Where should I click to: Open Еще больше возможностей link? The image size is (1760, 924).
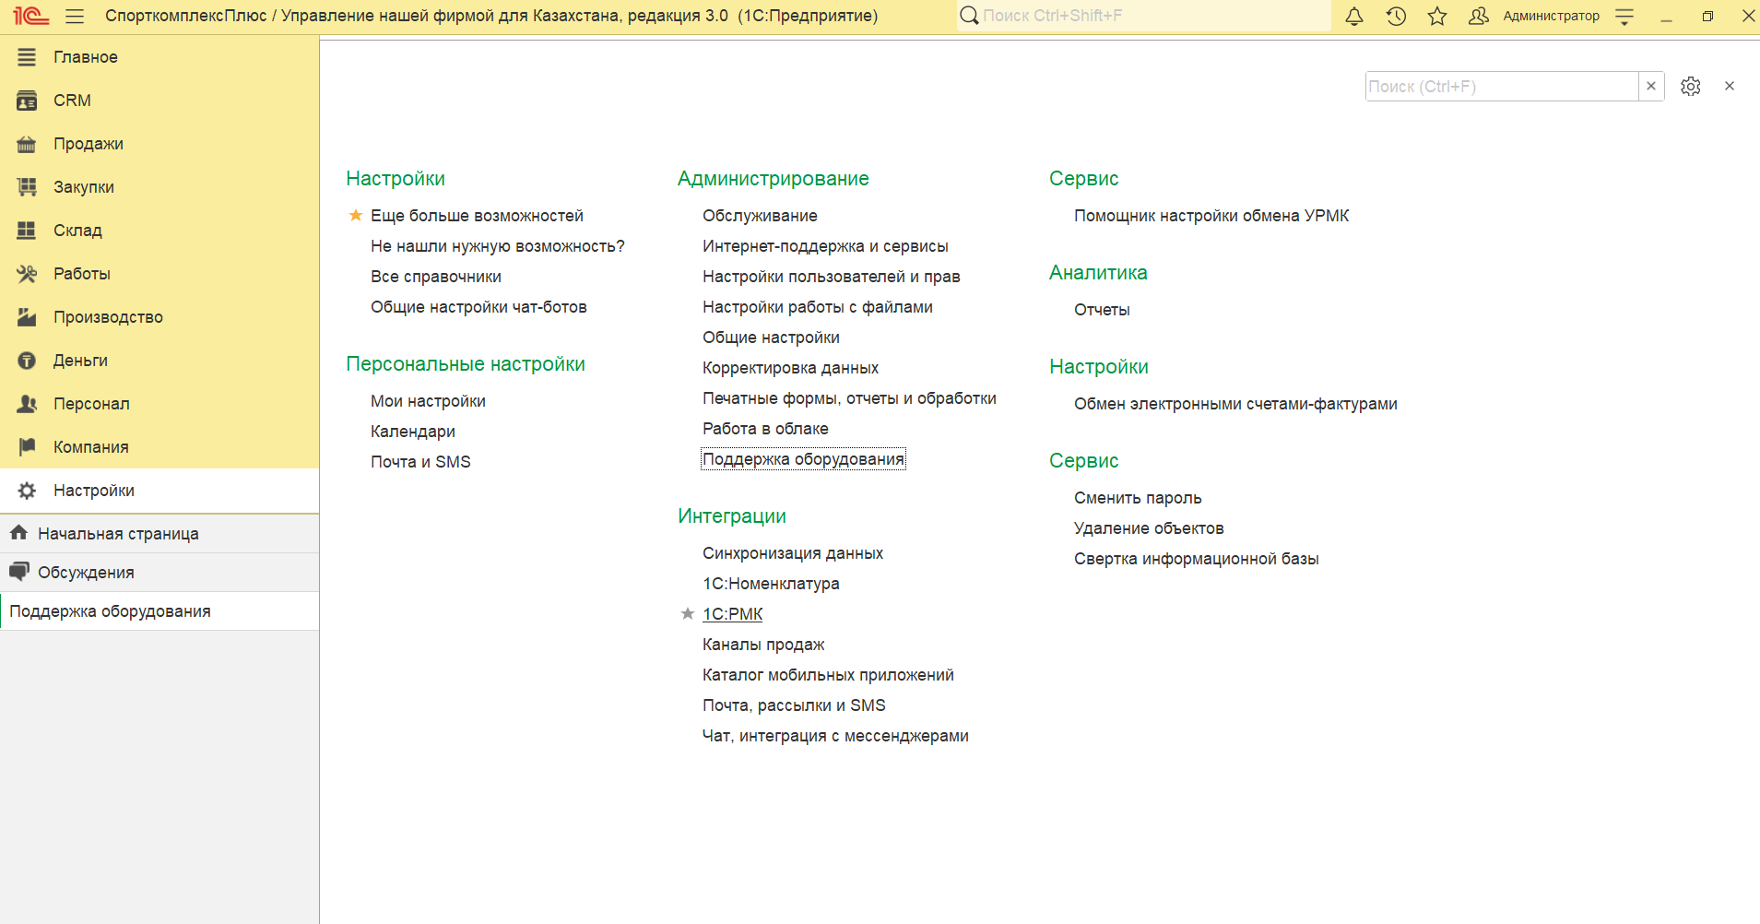tap(477, 216)
